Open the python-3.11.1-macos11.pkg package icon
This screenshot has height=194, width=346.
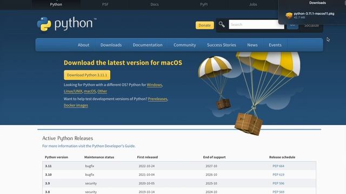(289, 16)
